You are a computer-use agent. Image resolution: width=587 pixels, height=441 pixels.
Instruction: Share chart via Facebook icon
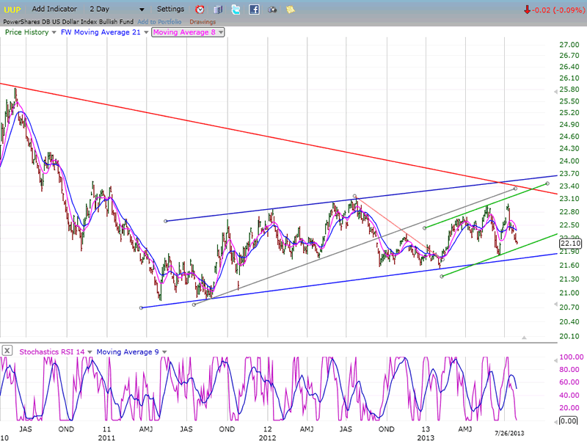(x=254, y=10)
